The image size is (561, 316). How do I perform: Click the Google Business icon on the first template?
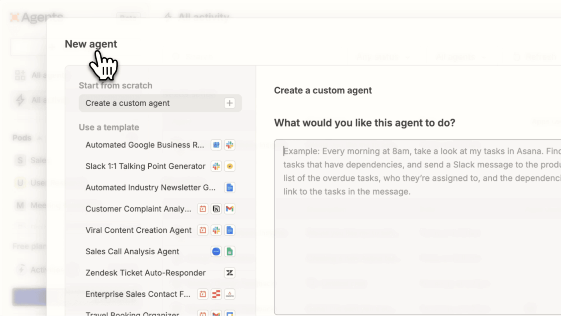tap(216, 145)
